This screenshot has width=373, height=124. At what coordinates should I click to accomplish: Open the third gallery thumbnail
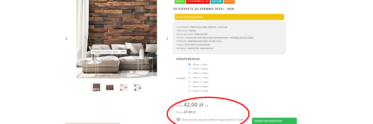pyautogui.click(x=123, y=87)
